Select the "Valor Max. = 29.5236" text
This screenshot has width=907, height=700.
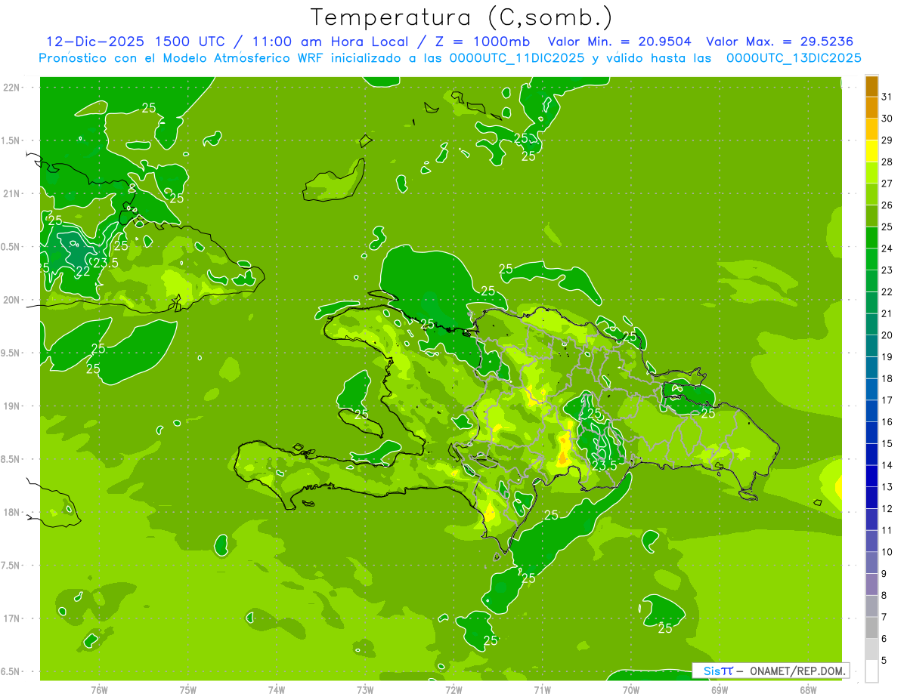point(779,42)
